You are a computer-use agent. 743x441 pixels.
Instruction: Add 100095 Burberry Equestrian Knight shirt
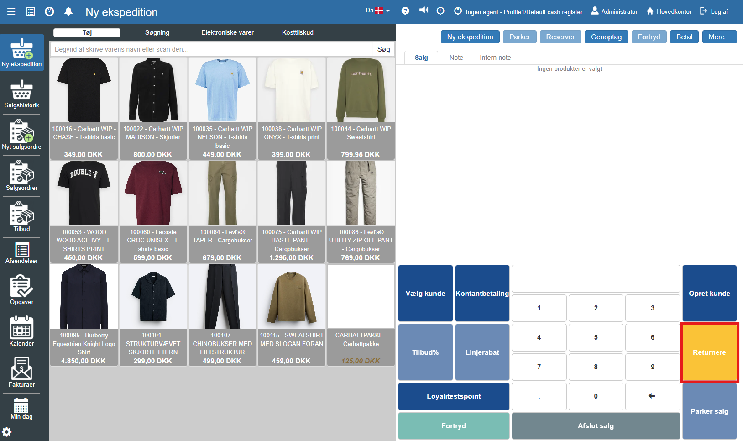(84, 315)
